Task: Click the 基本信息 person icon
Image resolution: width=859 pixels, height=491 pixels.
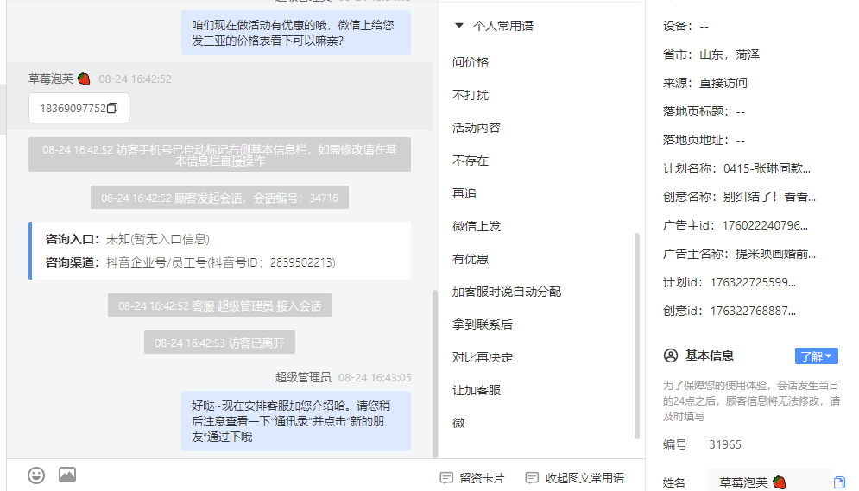Action: 671,356
